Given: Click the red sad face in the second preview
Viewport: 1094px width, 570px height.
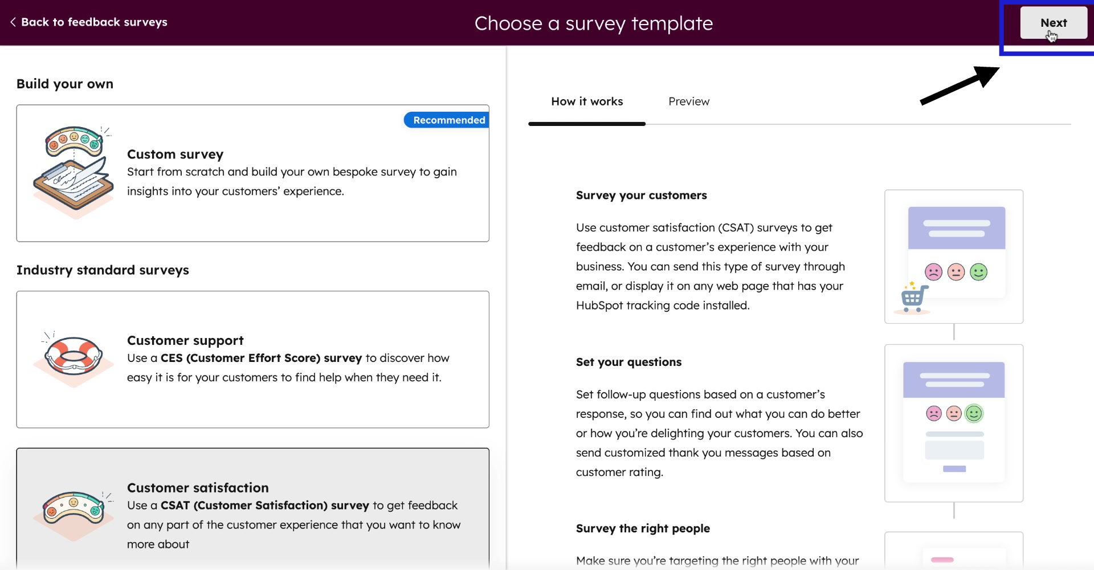Looking at the screenshot, I should [934, 413].
